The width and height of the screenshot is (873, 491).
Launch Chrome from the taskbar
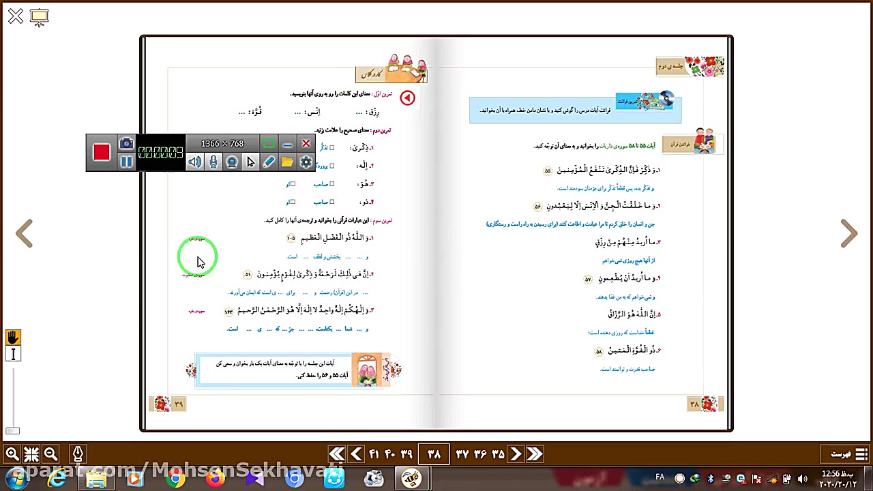(x=176, y=478)
